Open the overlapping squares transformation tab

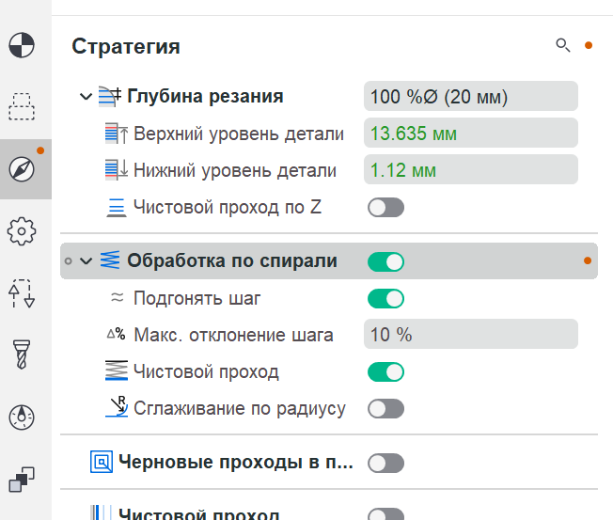[22, 480]
